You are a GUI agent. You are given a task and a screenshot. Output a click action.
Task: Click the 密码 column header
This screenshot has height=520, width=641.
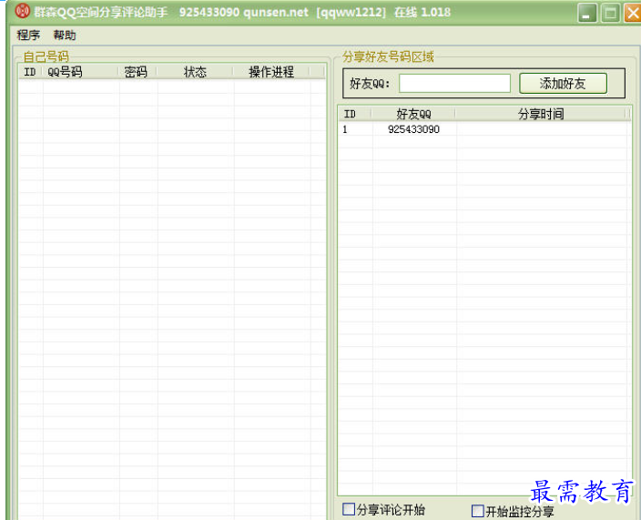point(137,72)
